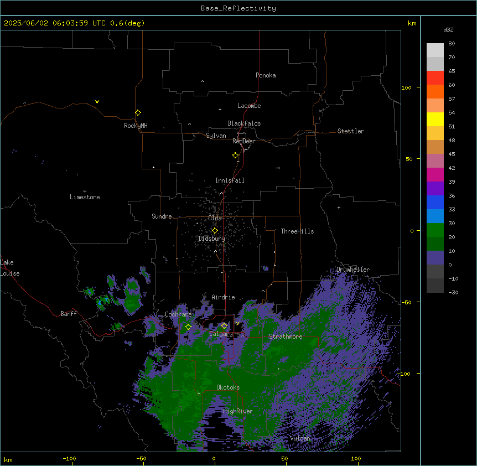
Task: Pick the bright green 20-30 dBZ legend swatch
Action: tap(435, 230)
